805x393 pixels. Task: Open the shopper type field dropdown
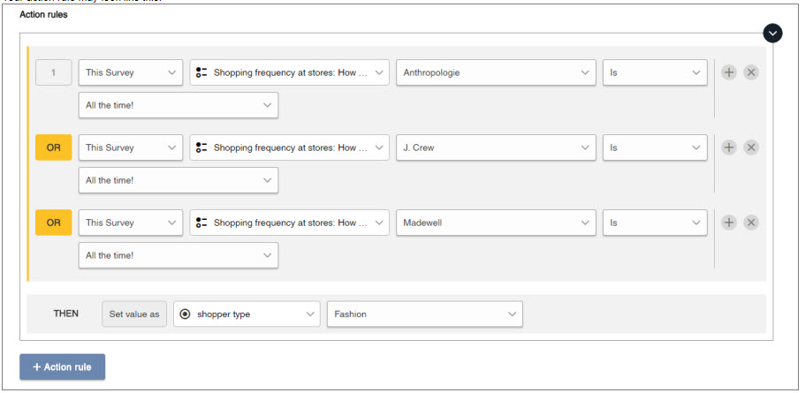247,314
